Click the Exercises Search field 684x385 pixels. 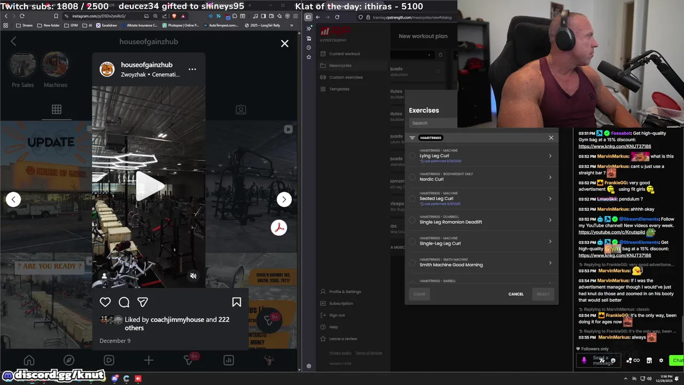433,123
